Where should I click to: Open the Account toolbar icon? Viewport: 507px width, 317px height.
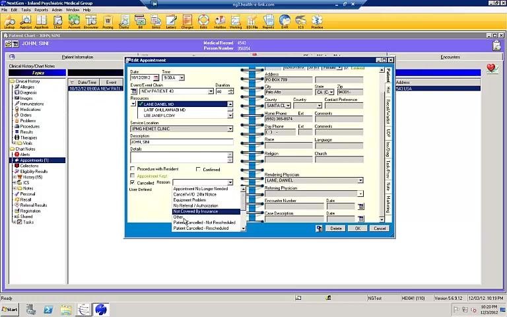point(74,22)
